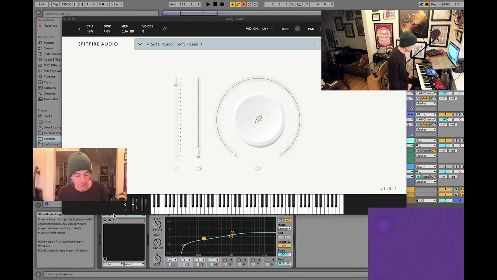497x280 pixels.
Task: Open the ableton folder under Places
Action: [x=49, y=138]
